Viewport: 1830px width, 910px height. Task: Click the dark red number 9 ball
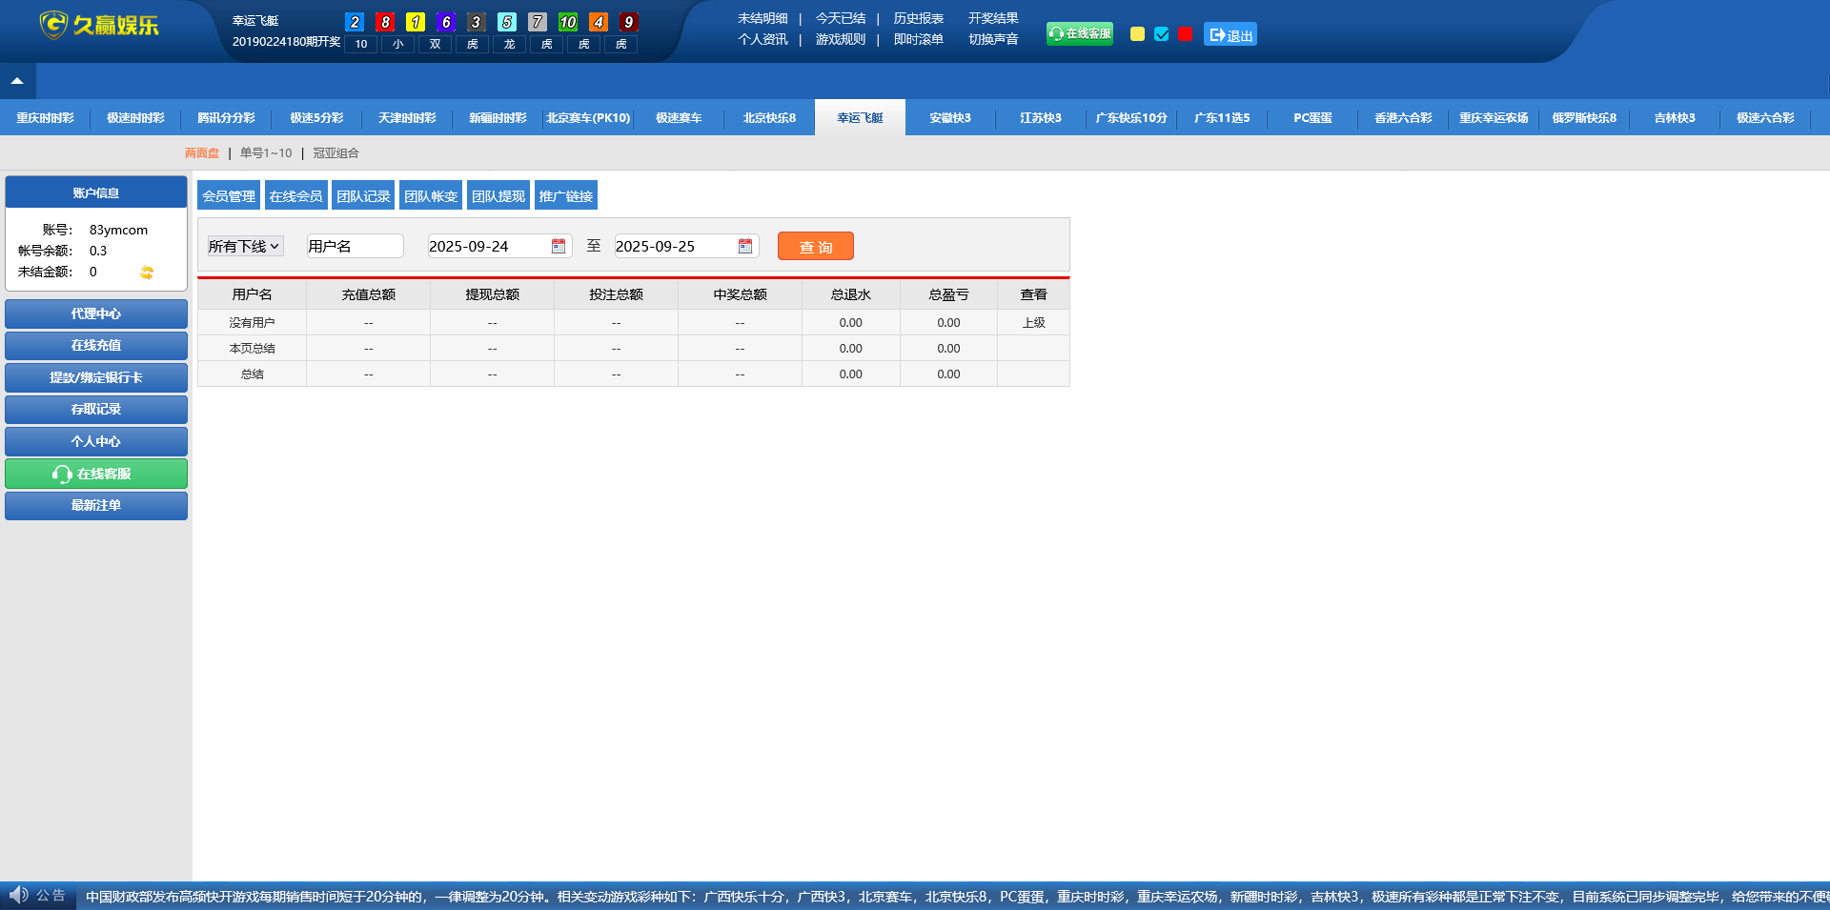click(629, 22)
